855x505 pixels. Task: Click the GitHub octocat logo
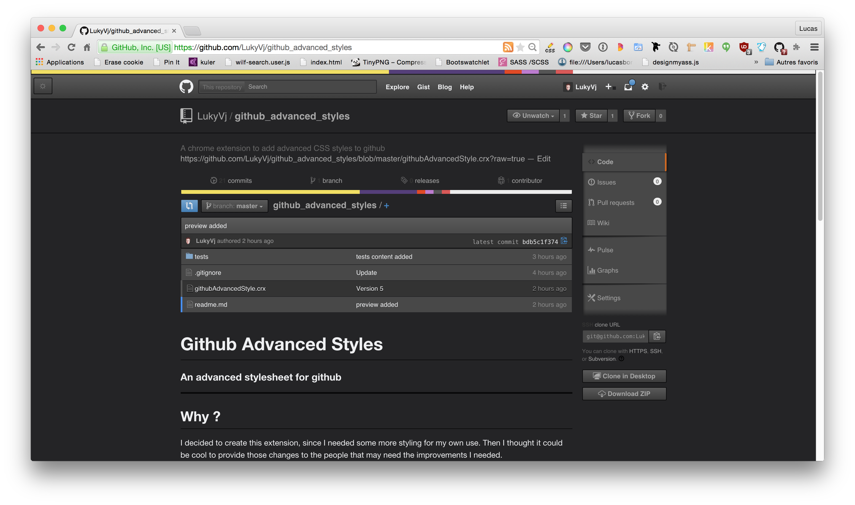click(x=186, y=87)
